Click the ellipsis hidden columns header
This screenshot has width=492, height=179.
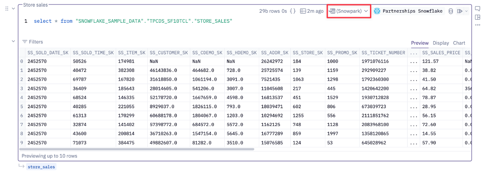point(414,53)
